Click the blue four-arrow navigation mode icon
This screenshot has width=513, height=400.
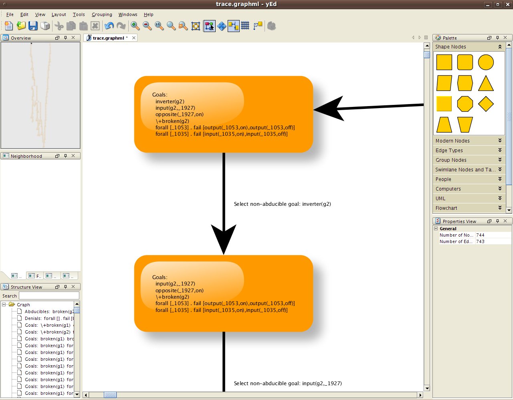coord(222,26)
